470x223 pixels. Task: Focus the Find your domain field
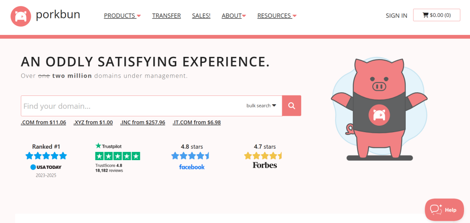pyautogui.click(x=132, y=106)
